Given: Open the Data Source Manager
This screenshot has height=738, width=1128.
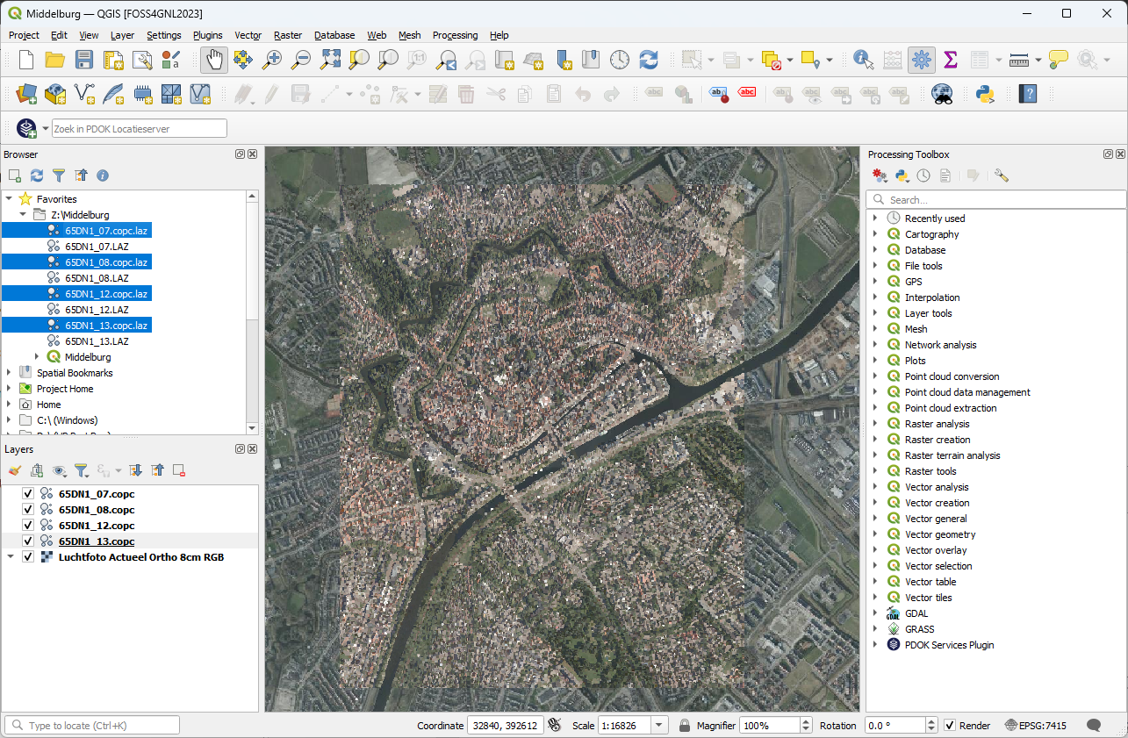Looking at the screenshot, I should coord(26,93).
